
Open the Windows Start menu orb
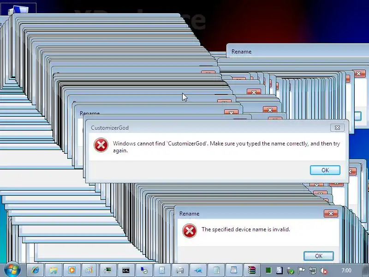click(x=12, y=270)
